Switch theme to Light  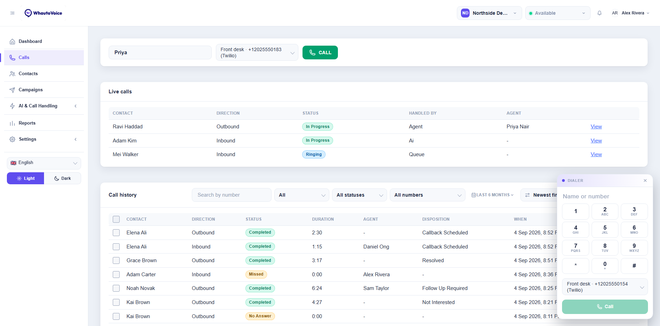pyautogui.click(x=25, y=178)
